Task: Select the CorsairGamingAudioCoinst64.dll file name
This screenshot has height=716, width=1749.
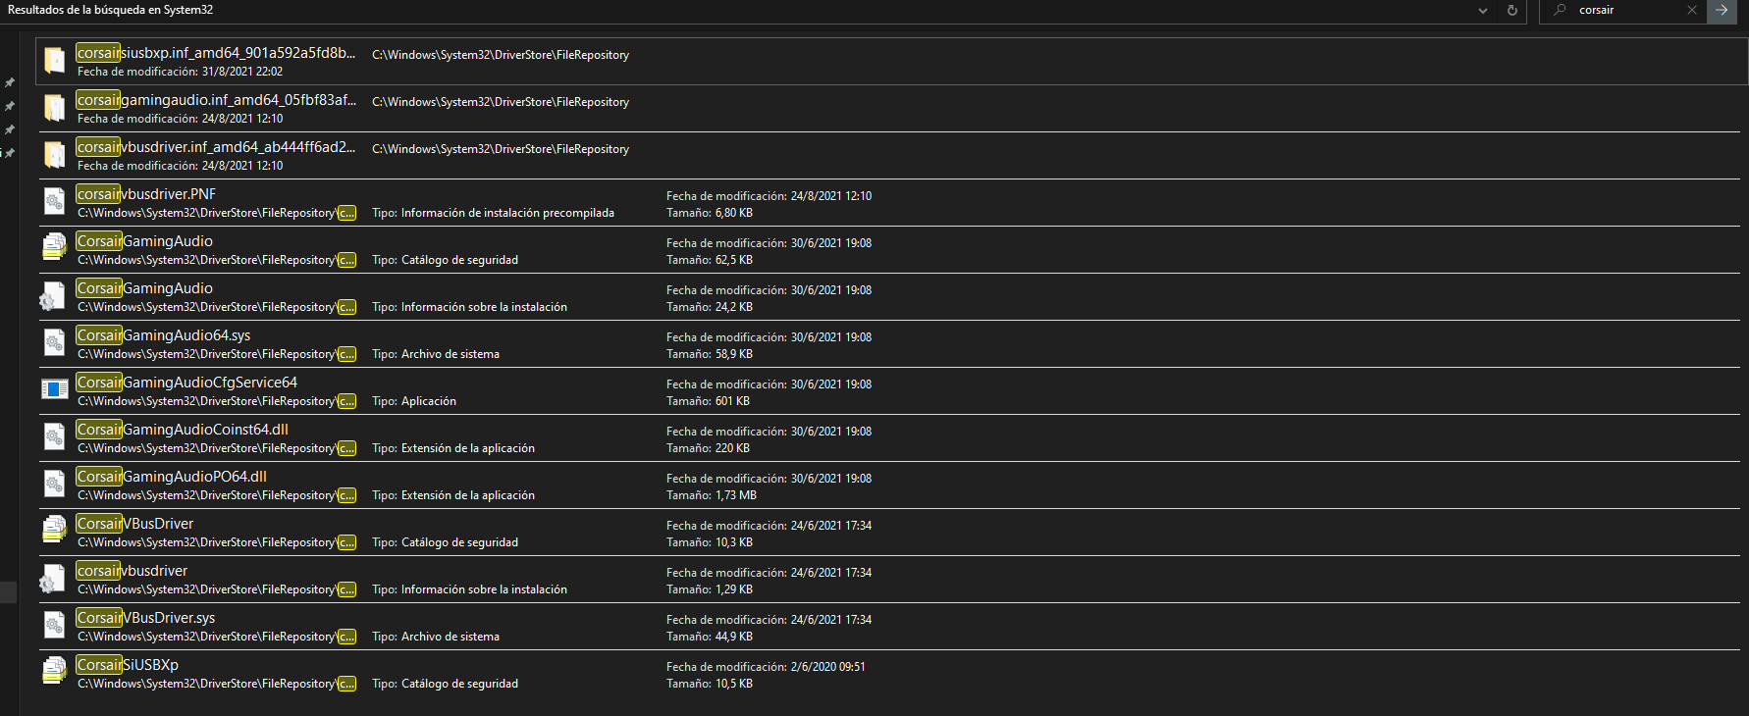Action: point(183,430)
